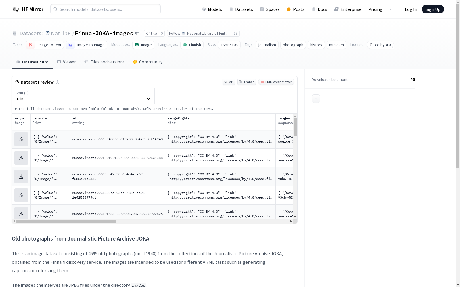Expand the additional navigation menu icon
This screenshot has width=460, height=287.
pos(392,9)
